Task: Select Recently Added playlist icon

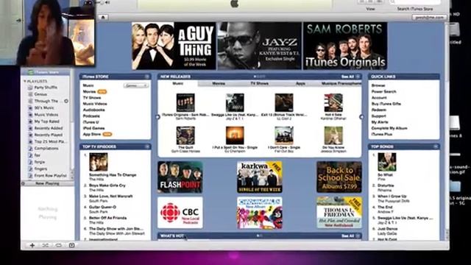Action: (x=30, y=128)
